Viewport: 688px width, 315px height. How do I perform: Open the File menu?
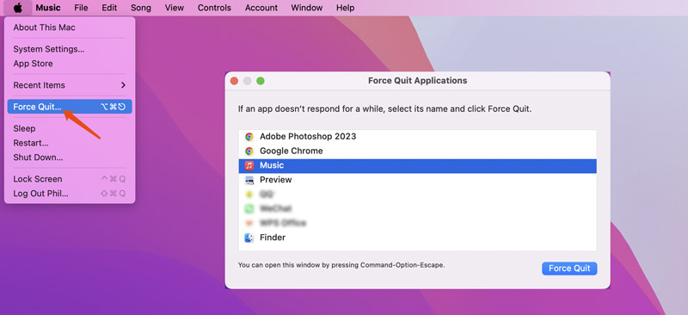pos(81,8)
